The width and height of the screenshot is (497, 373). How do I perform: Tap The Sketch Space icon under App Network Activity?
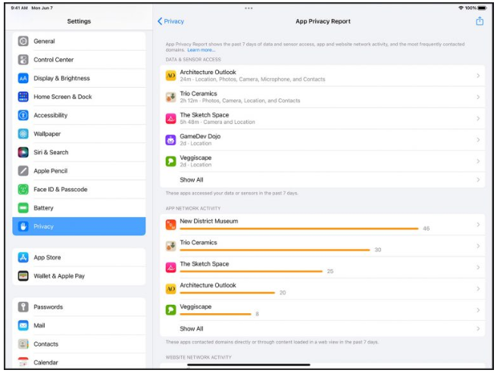coord(171,267)
